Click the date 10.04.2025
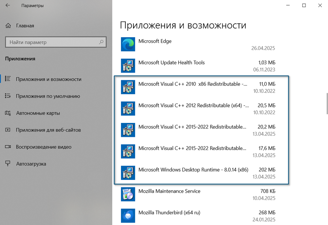 [x=264, y=198]
